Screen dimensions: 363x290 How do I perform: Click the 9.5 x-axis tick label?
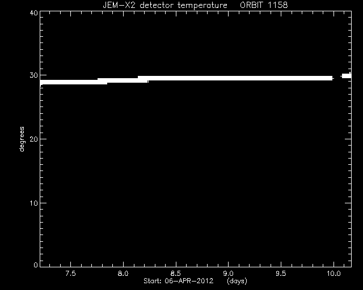pos(281,274)
